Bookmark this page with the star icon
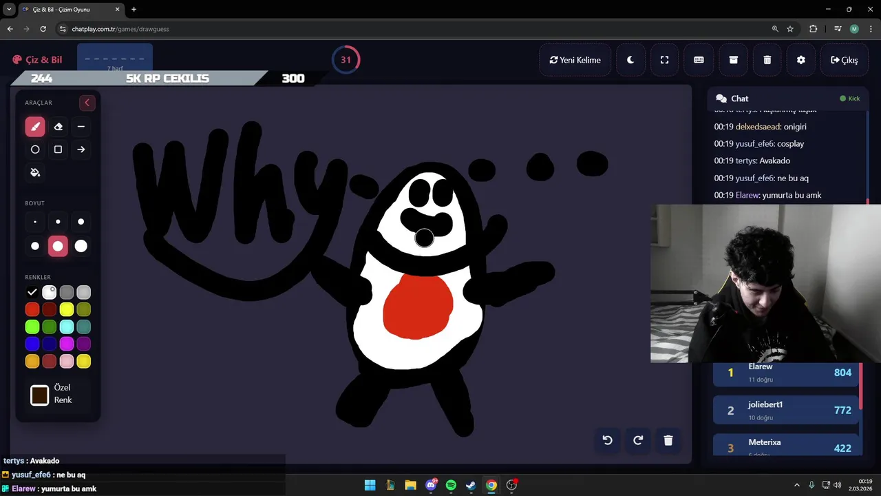 pyautogui.click(x=790, y=29)
